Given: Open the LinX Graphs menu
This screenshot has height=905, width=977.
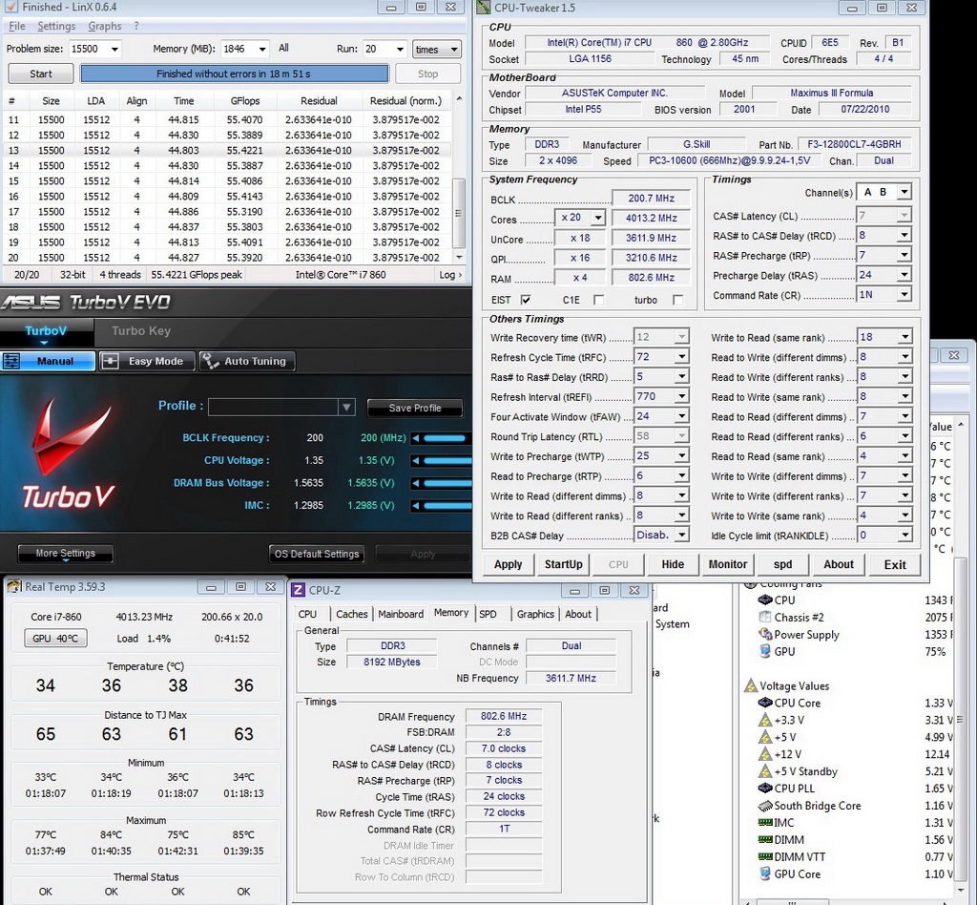Looking at the screenshot, I should coord(105,26).
